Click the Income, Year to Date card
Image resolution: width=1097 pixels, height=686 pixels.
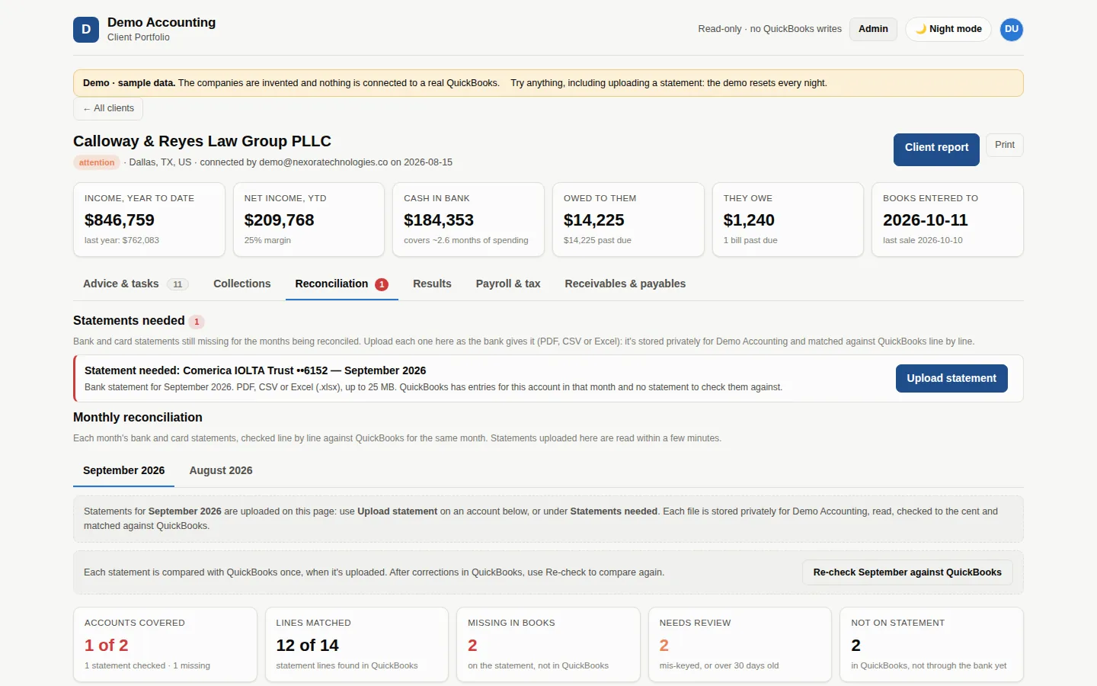(x=149, y=220)
